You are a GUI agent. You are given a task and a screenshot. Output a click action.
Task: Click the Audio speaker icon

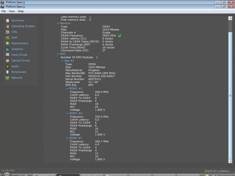[x=8, y=66]
